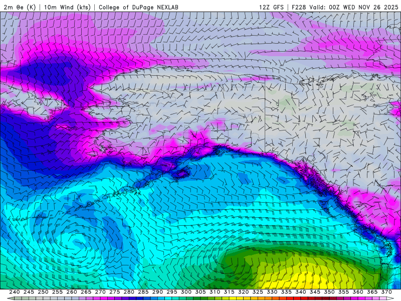The width and height of the screenshot is (401, 301).
Task: Click the 255 value on the color scale
Action: click(x=57, y=292)
